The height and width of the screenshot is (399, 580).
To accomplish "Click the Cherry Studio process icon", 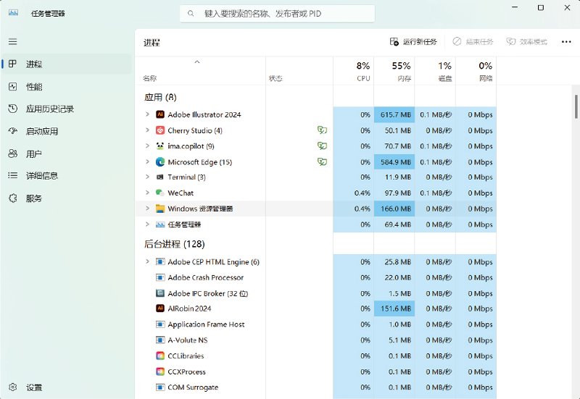I will 160,130.
